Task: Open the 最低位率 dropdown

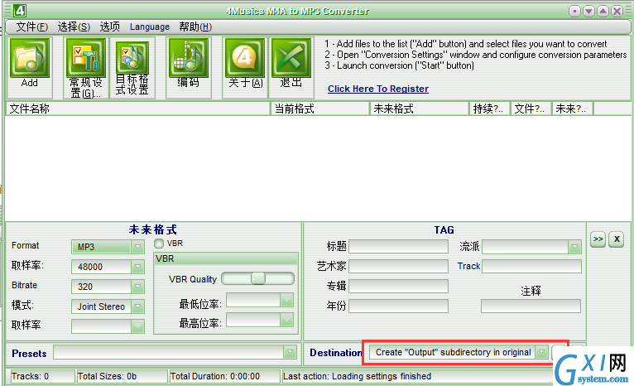Action: [x=286, y=300]
